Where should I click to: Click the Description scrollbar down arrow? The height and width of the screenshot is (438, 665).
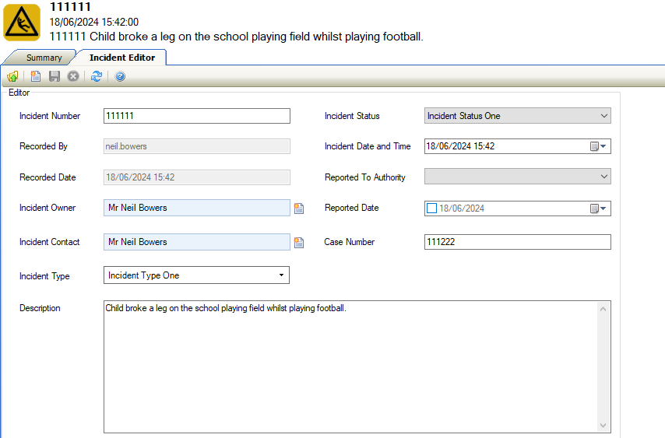click(x=603, y=425)
